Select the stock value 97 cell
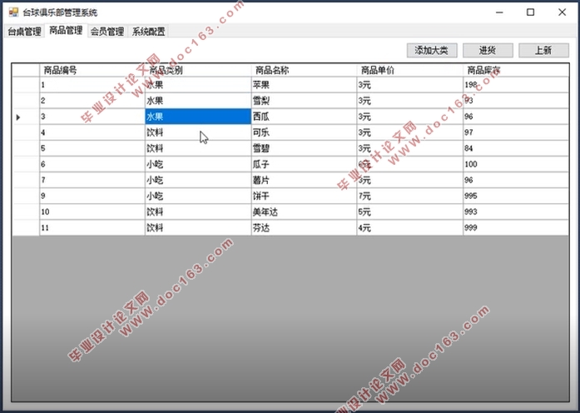The width and height of the screenshot is (580, 413). pyautogui.click(x=516, y=132)
